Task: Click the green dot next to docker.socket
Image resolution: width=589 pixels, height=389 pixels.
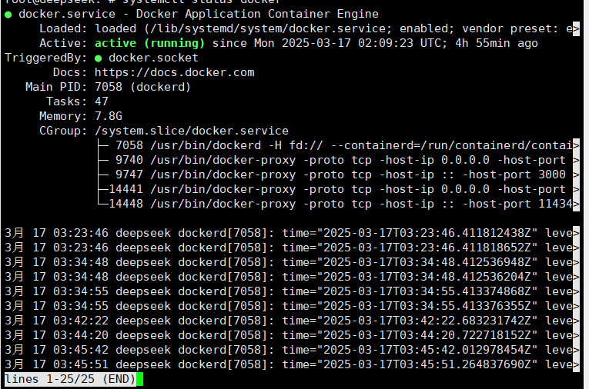Action: click(x=99, y=58)
